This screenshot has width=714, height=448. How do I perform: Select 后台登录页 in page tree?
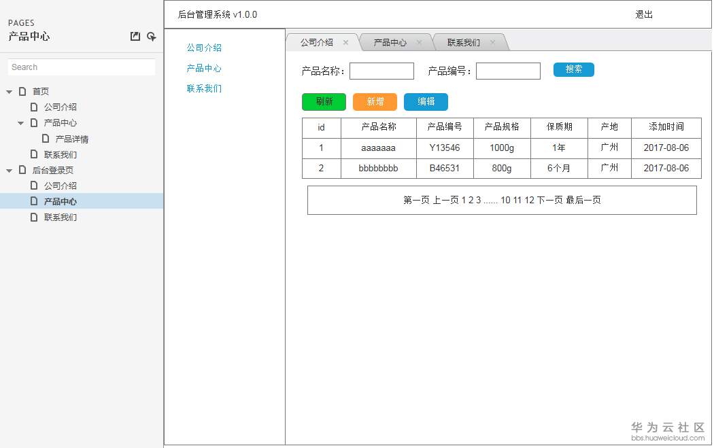pyautogui.click(x=53, y=170)
